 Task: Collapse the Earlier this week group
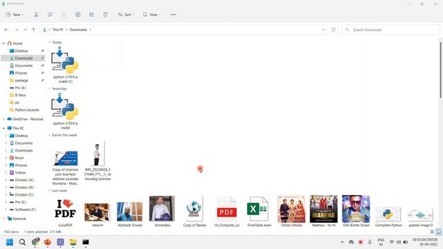pos(49,135)
